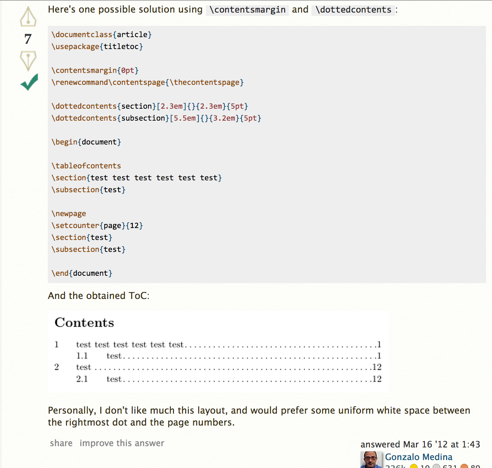Click the vote count number 7

click(28, 39)
